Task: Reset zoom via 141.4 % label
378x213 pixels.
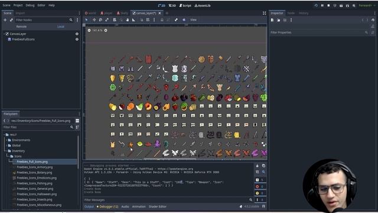Action: (97, 30)
